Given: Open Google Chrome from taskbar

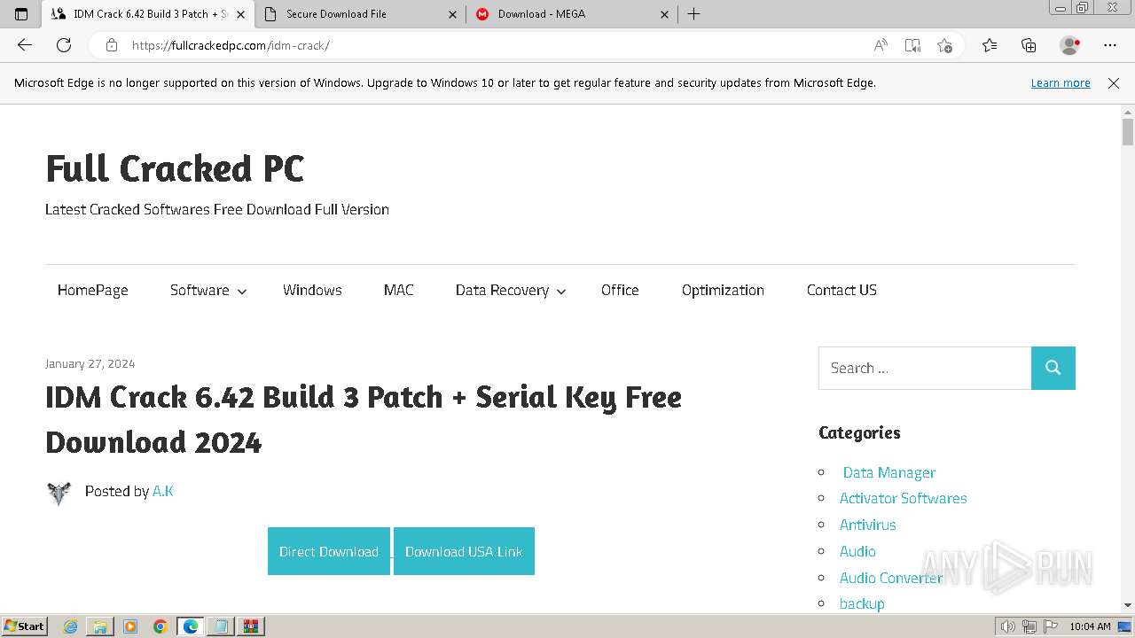Looking at the screenshot, I should (160, 626).
